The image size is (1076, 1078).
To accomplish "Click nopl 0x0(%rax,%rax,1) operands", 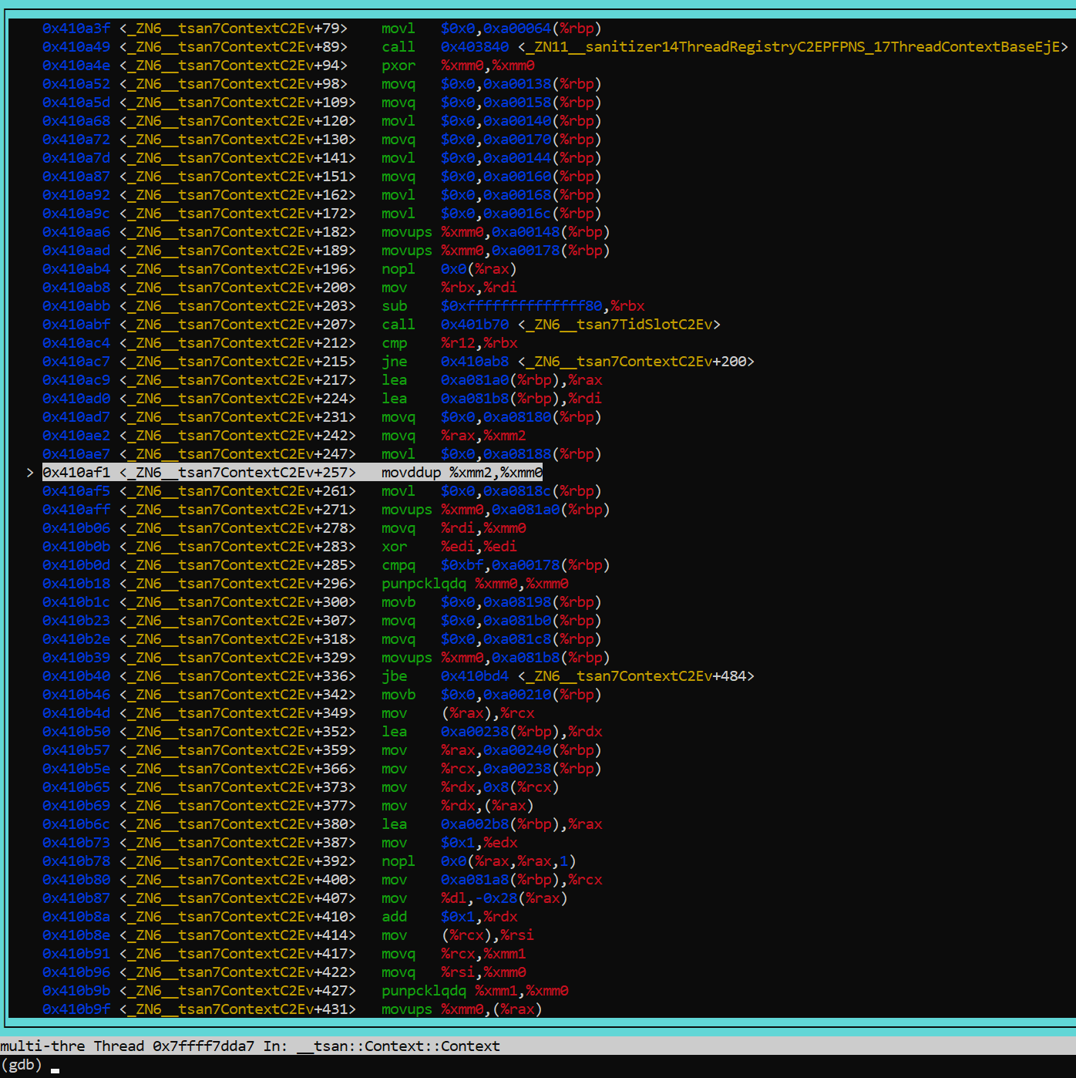I will (509, 861).
